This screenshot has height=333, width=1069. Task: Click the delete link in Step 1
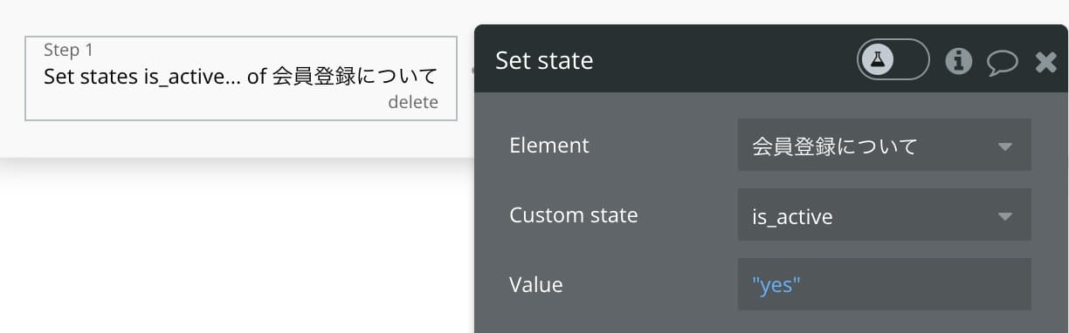click(413, 102)
